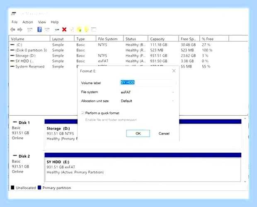Click the "Disk 1" label in lower pane

pyautogui.click(x=24, y=123)
